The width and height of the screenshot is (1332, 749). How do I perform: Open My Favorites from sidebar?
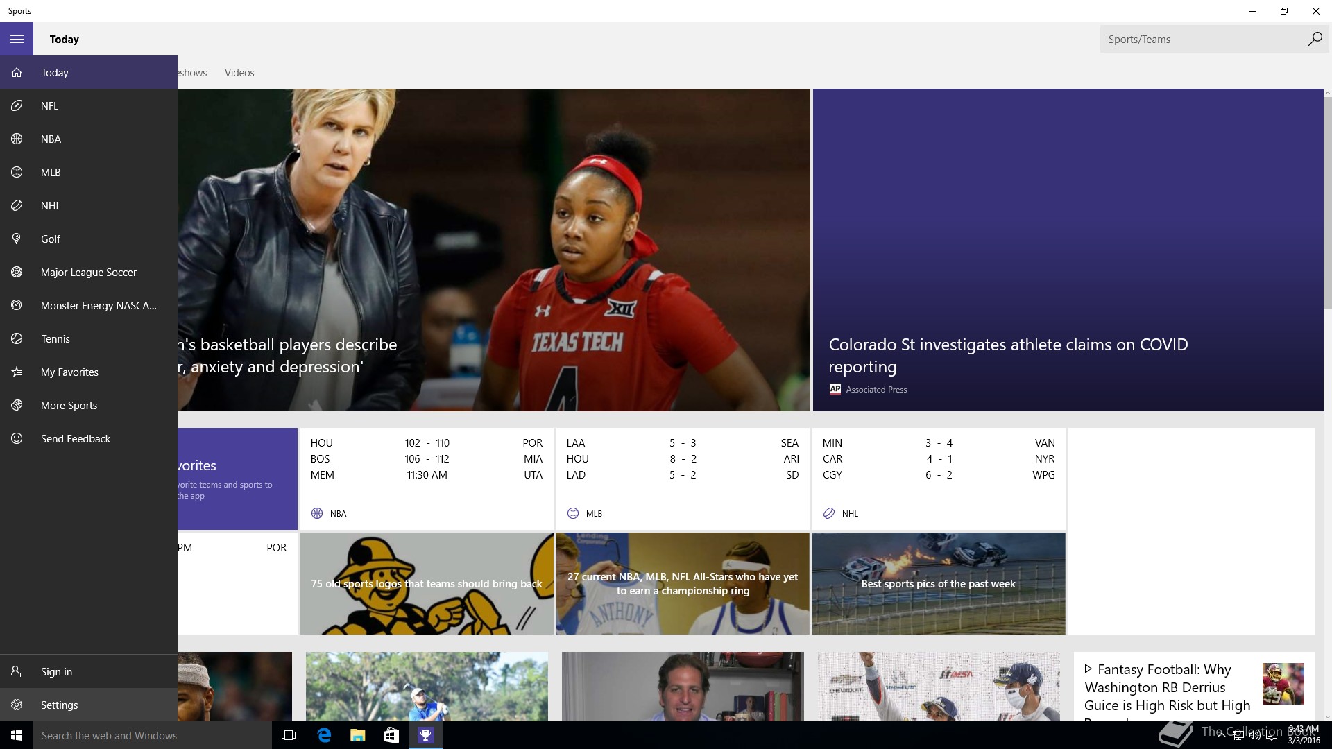[x=89, y=372]
